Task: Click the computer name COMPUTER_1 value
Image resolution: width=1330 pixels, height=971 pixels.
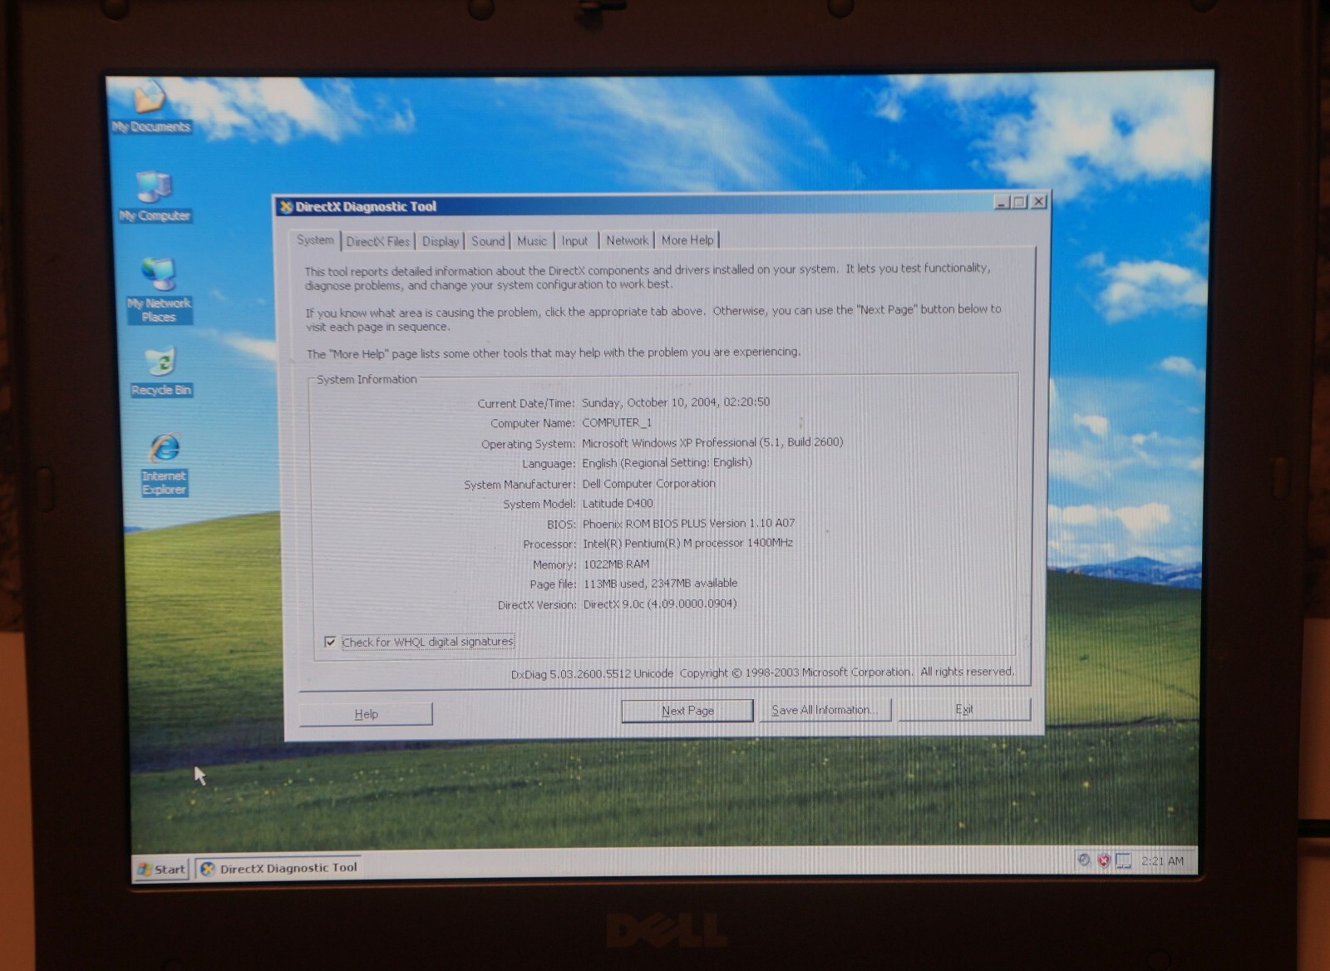Action: [617, 422]
